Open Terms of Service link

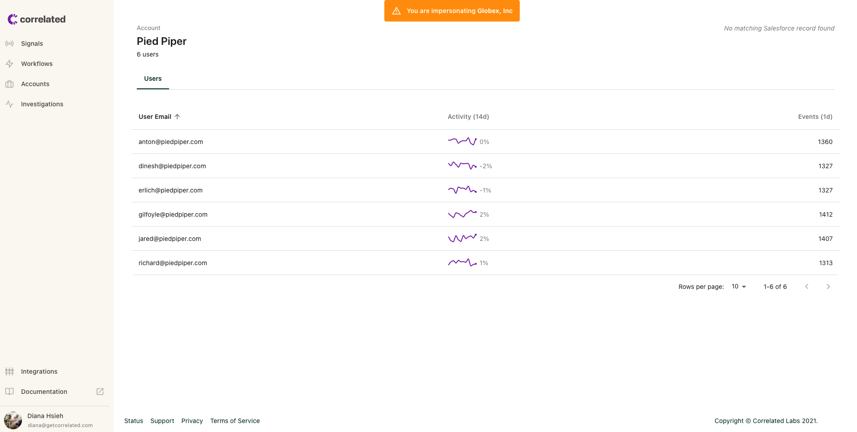[x=235, y=421]
